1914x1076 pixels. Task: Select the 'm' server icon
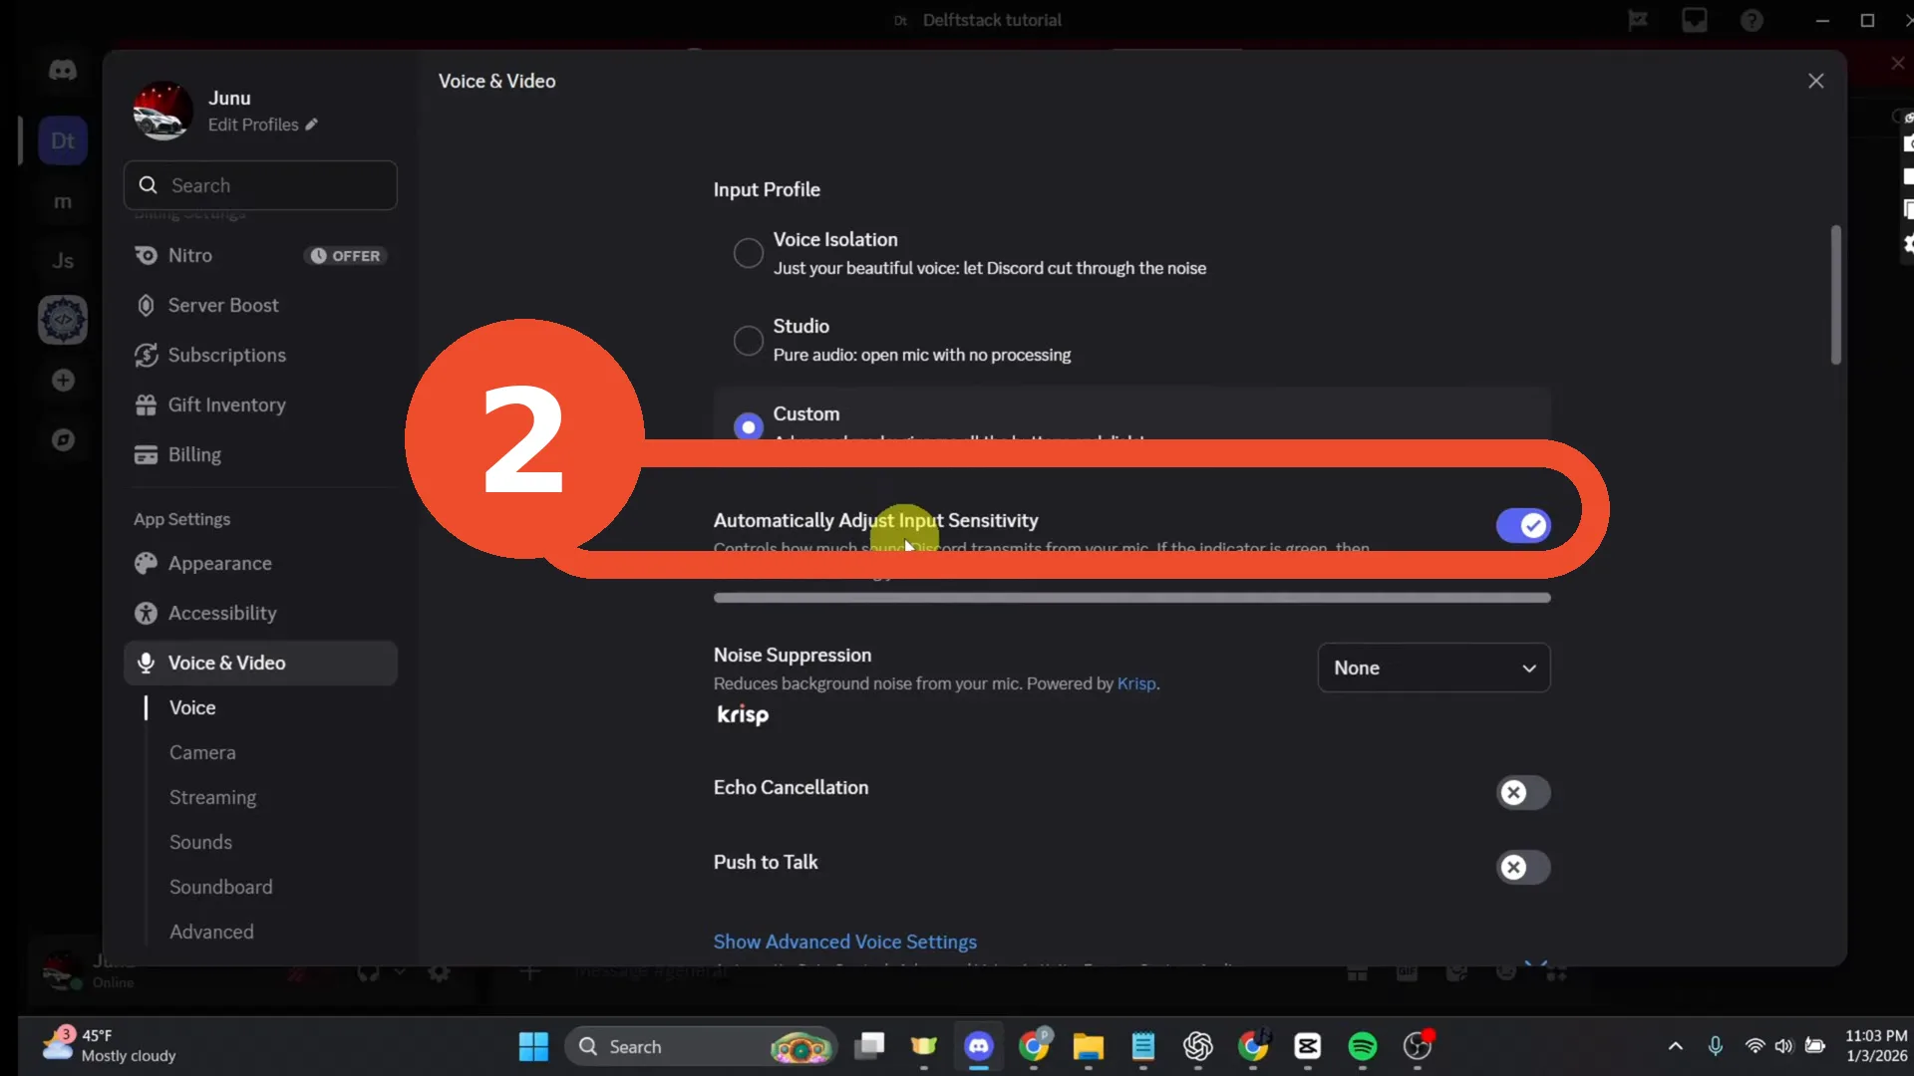(x=63, y=201)
